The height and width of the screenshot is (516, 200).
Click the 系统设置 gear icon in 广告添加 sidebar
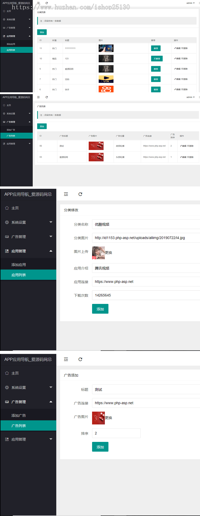[7, 388]
